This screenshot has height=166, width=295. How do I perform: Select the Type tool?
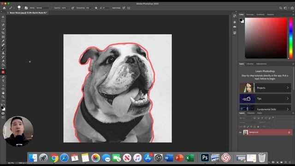click(x=3, y=81)
